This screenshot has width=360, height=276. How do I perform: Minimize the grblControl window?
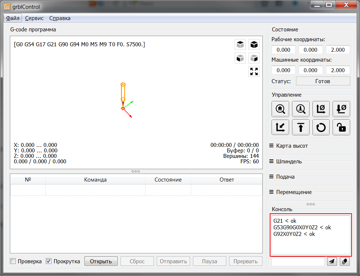coord(317,5)
